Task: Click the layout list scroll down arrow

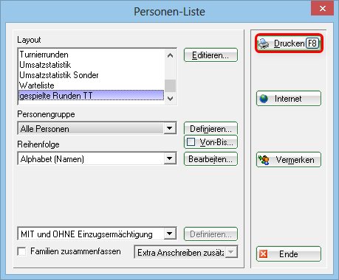Action: point(170,99)
